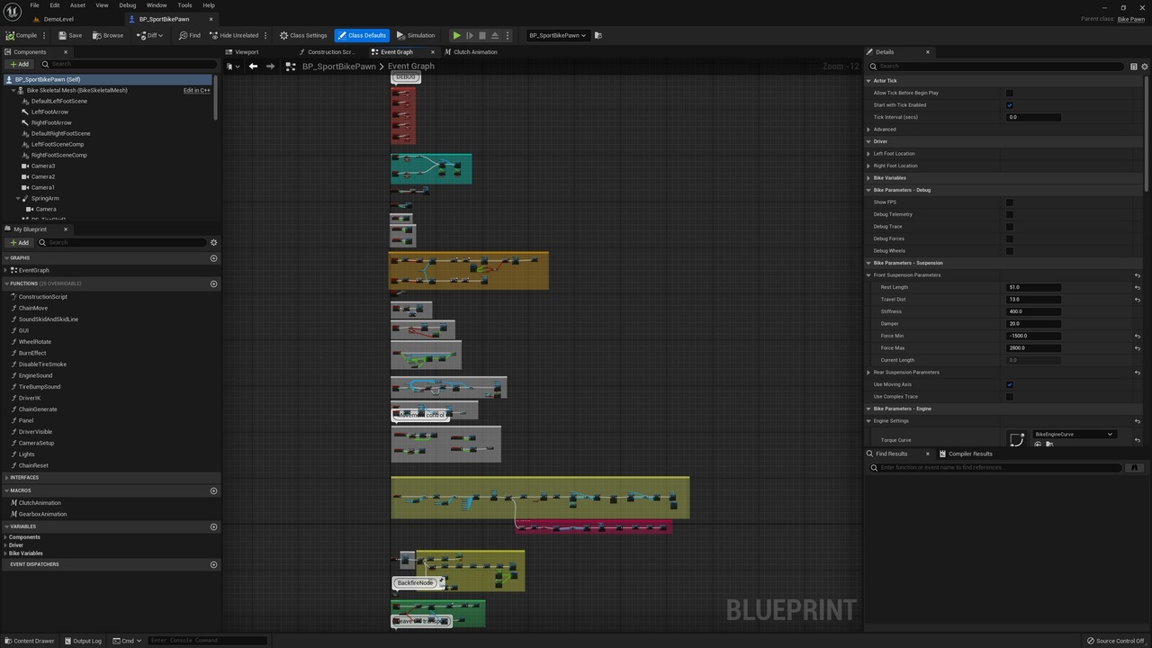Uncheck Start with Tick Enabled
The width and height of the screenshot is (1152, 648).
(x=1009, y=104)
